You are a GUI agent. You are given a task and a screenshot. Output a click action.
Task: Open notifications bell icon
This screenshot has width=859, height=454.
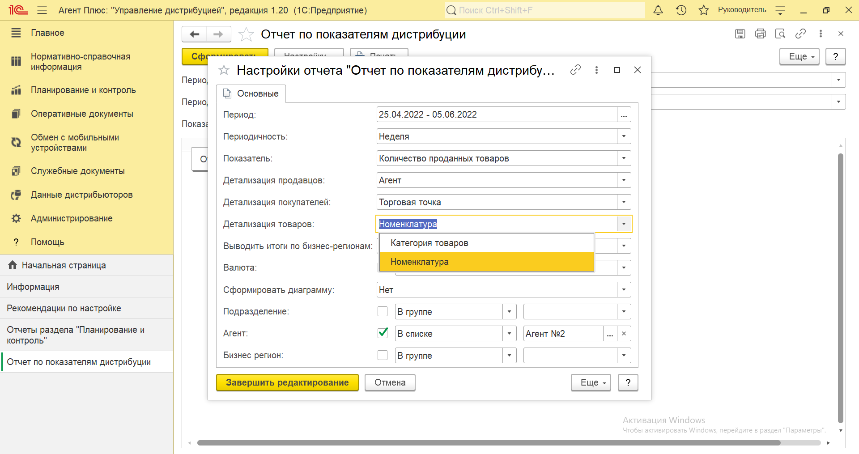point(658,10)
